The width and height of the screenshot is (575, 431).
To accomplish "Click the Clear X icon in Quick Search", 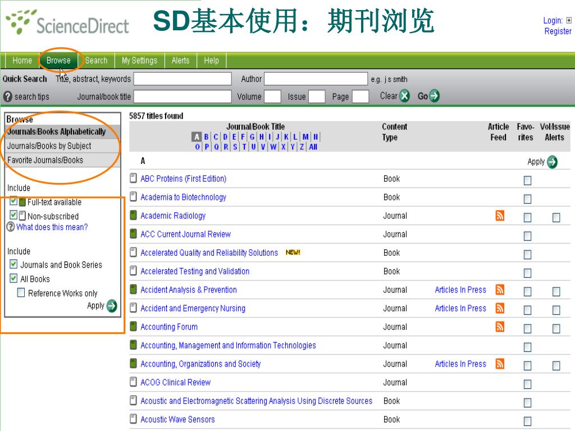I will pyautogui.click(x=404, y=96).
